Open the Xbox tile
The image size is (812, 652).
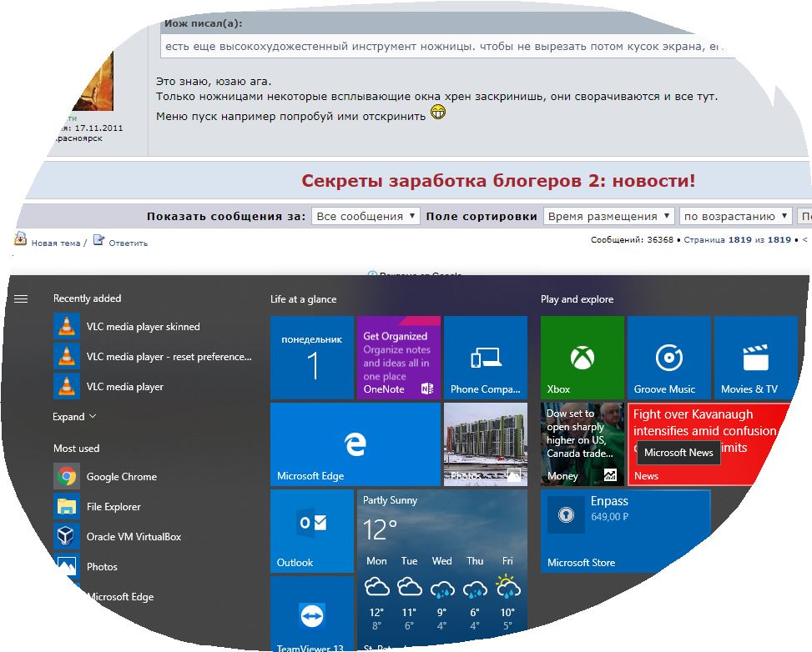[582, 358]
